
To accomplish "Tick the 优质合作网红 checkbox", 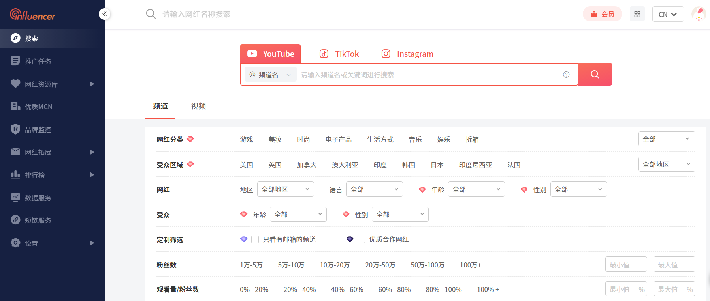I will coord(361,239).
